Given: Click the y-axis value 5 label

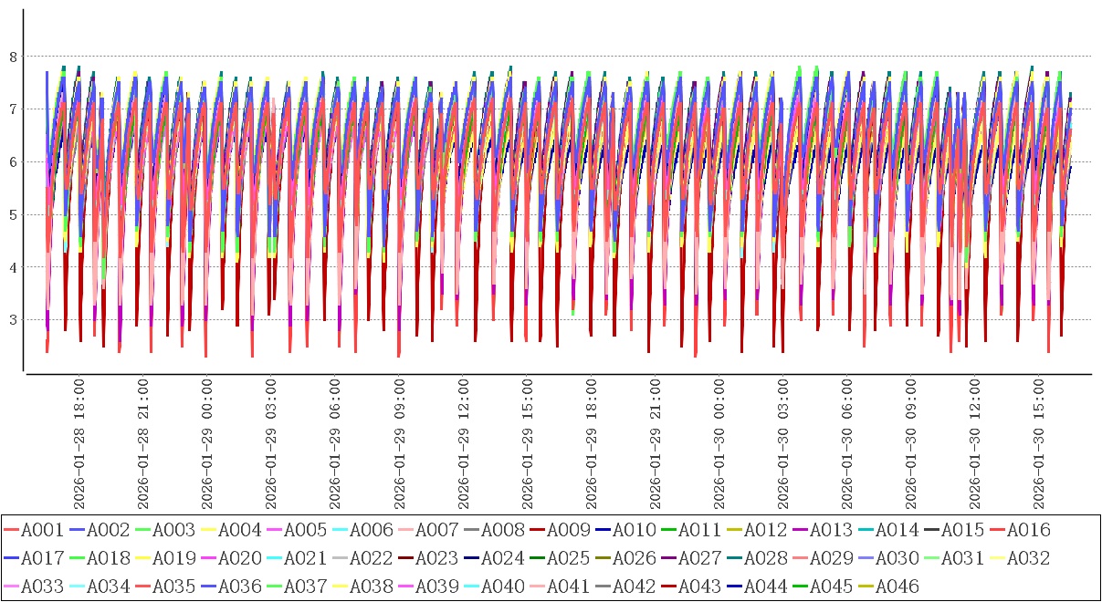Looking at the screenshot, I should [13, 215].
